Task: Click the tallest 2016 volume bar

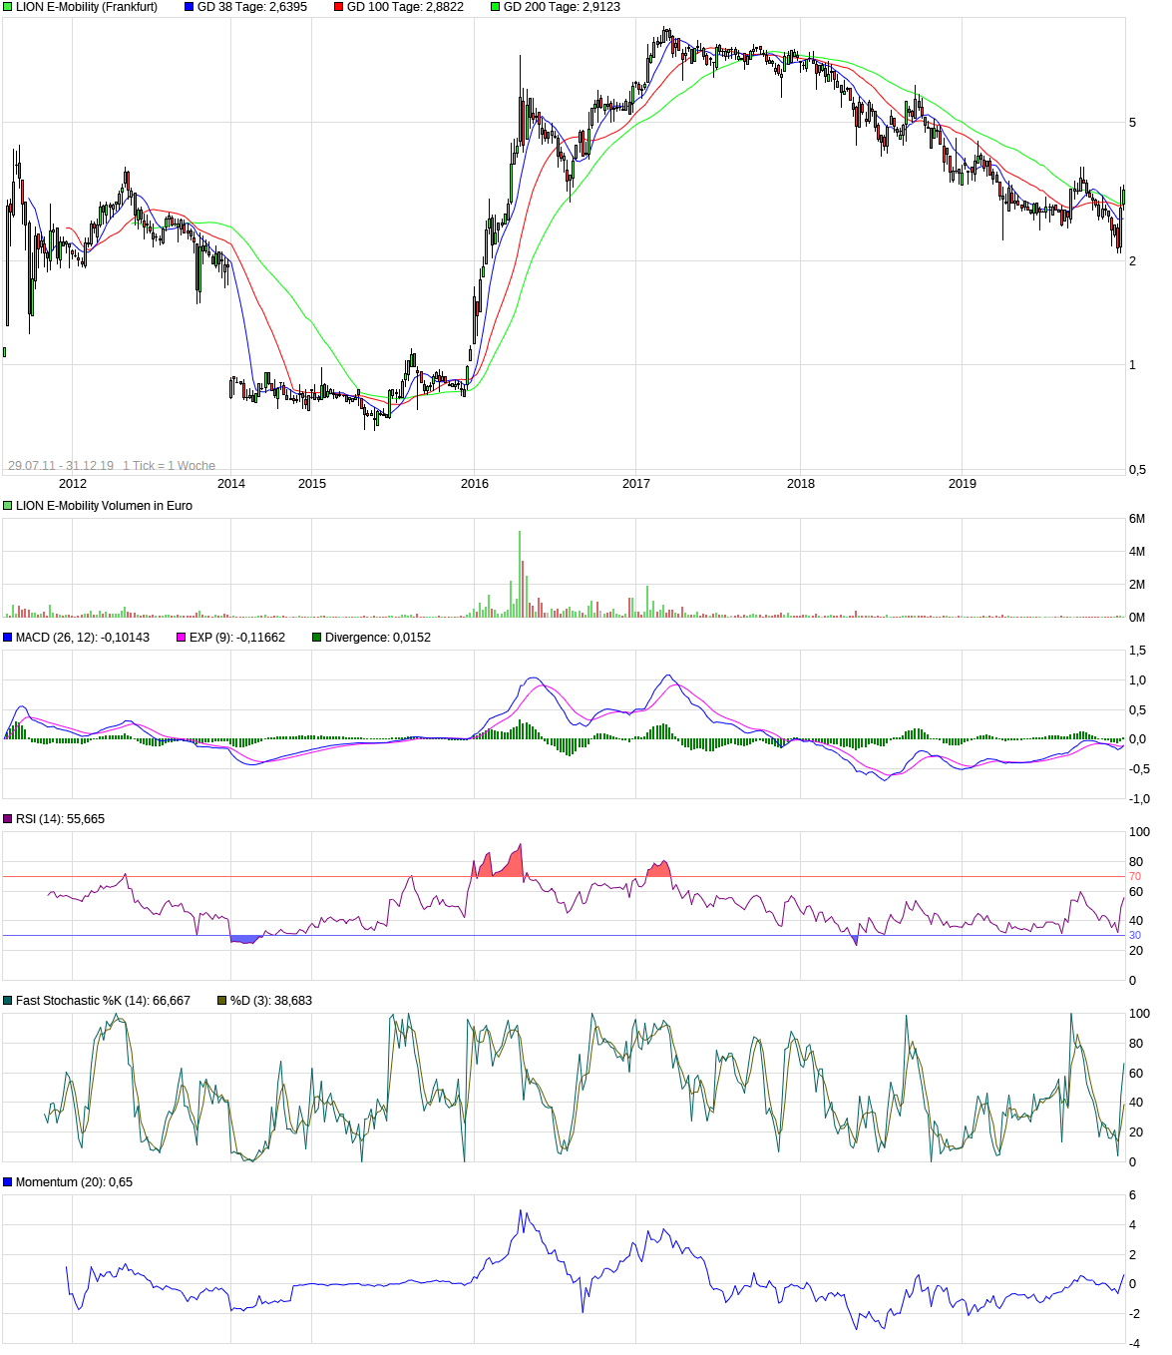Action: point(520,574)
